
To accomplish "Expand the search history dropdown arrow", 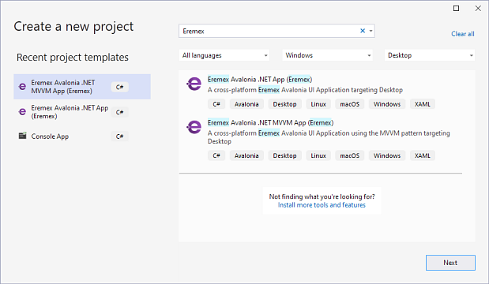I will coord(371,31).
